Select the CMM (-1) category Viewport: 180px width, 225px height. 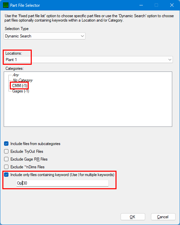click(x=20, y=86)
